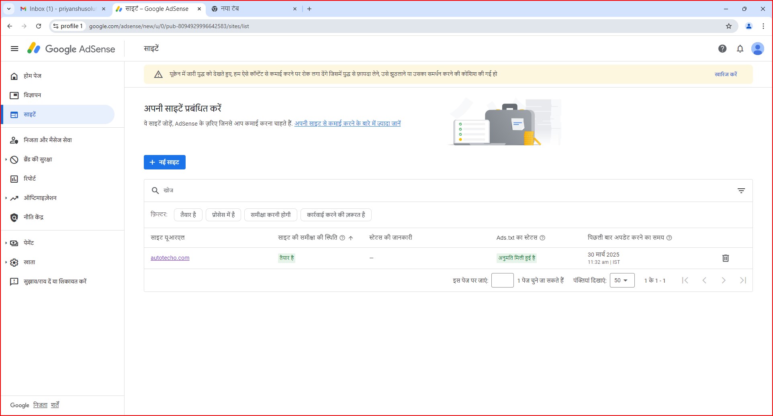Image resolution: width=773 pixels, height=416 pixels.
Task: Click the search magnifier icon
Action: click(x=155, y=191)
